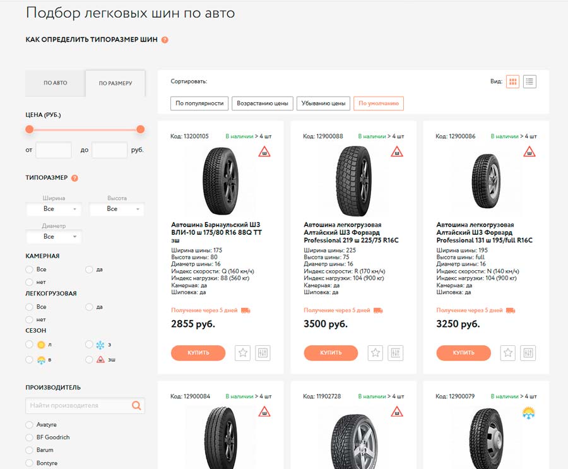Viewport: 568px width, 469px height.
Task: Click the summer sun season icon
Action: pyautogui.click(x=41, y=345)
